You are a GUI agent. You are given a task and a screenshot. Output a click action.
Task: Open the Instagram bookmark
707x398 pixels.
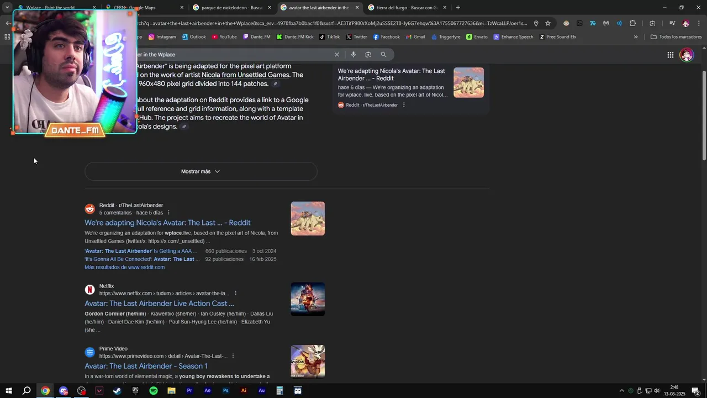click(162, 37)
